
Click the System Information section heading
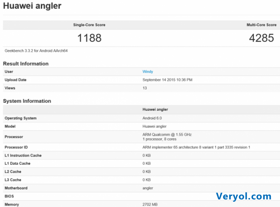tap(27, 101)
